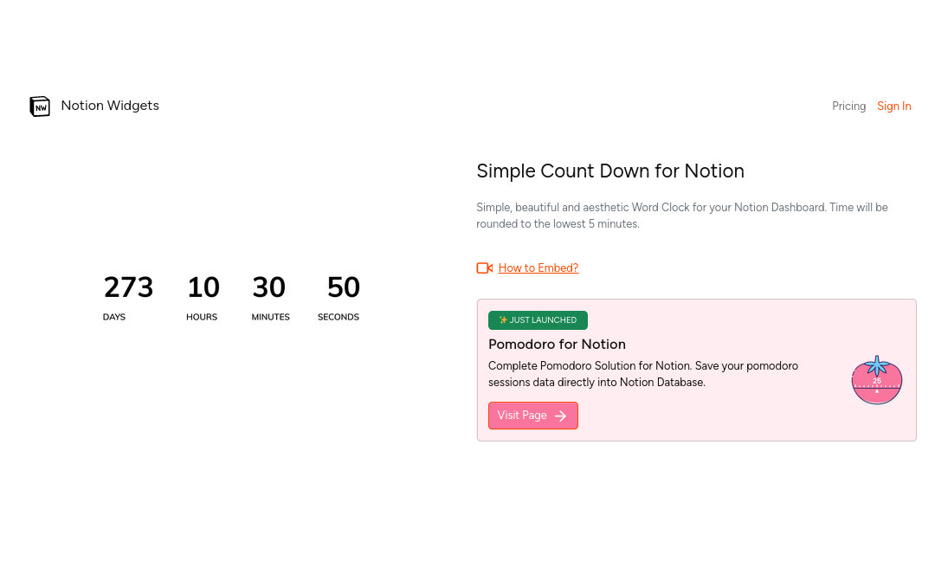Click the 10 HOURS countdown value
The image size is (935, 561).
click(x=203, y=287)
